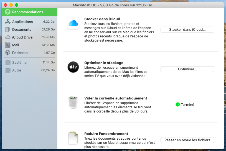Click the Recommandations lightbulb icon
The height and width of the screenshot is (151, 226).
pyautogui.click(x=8, y=12)
